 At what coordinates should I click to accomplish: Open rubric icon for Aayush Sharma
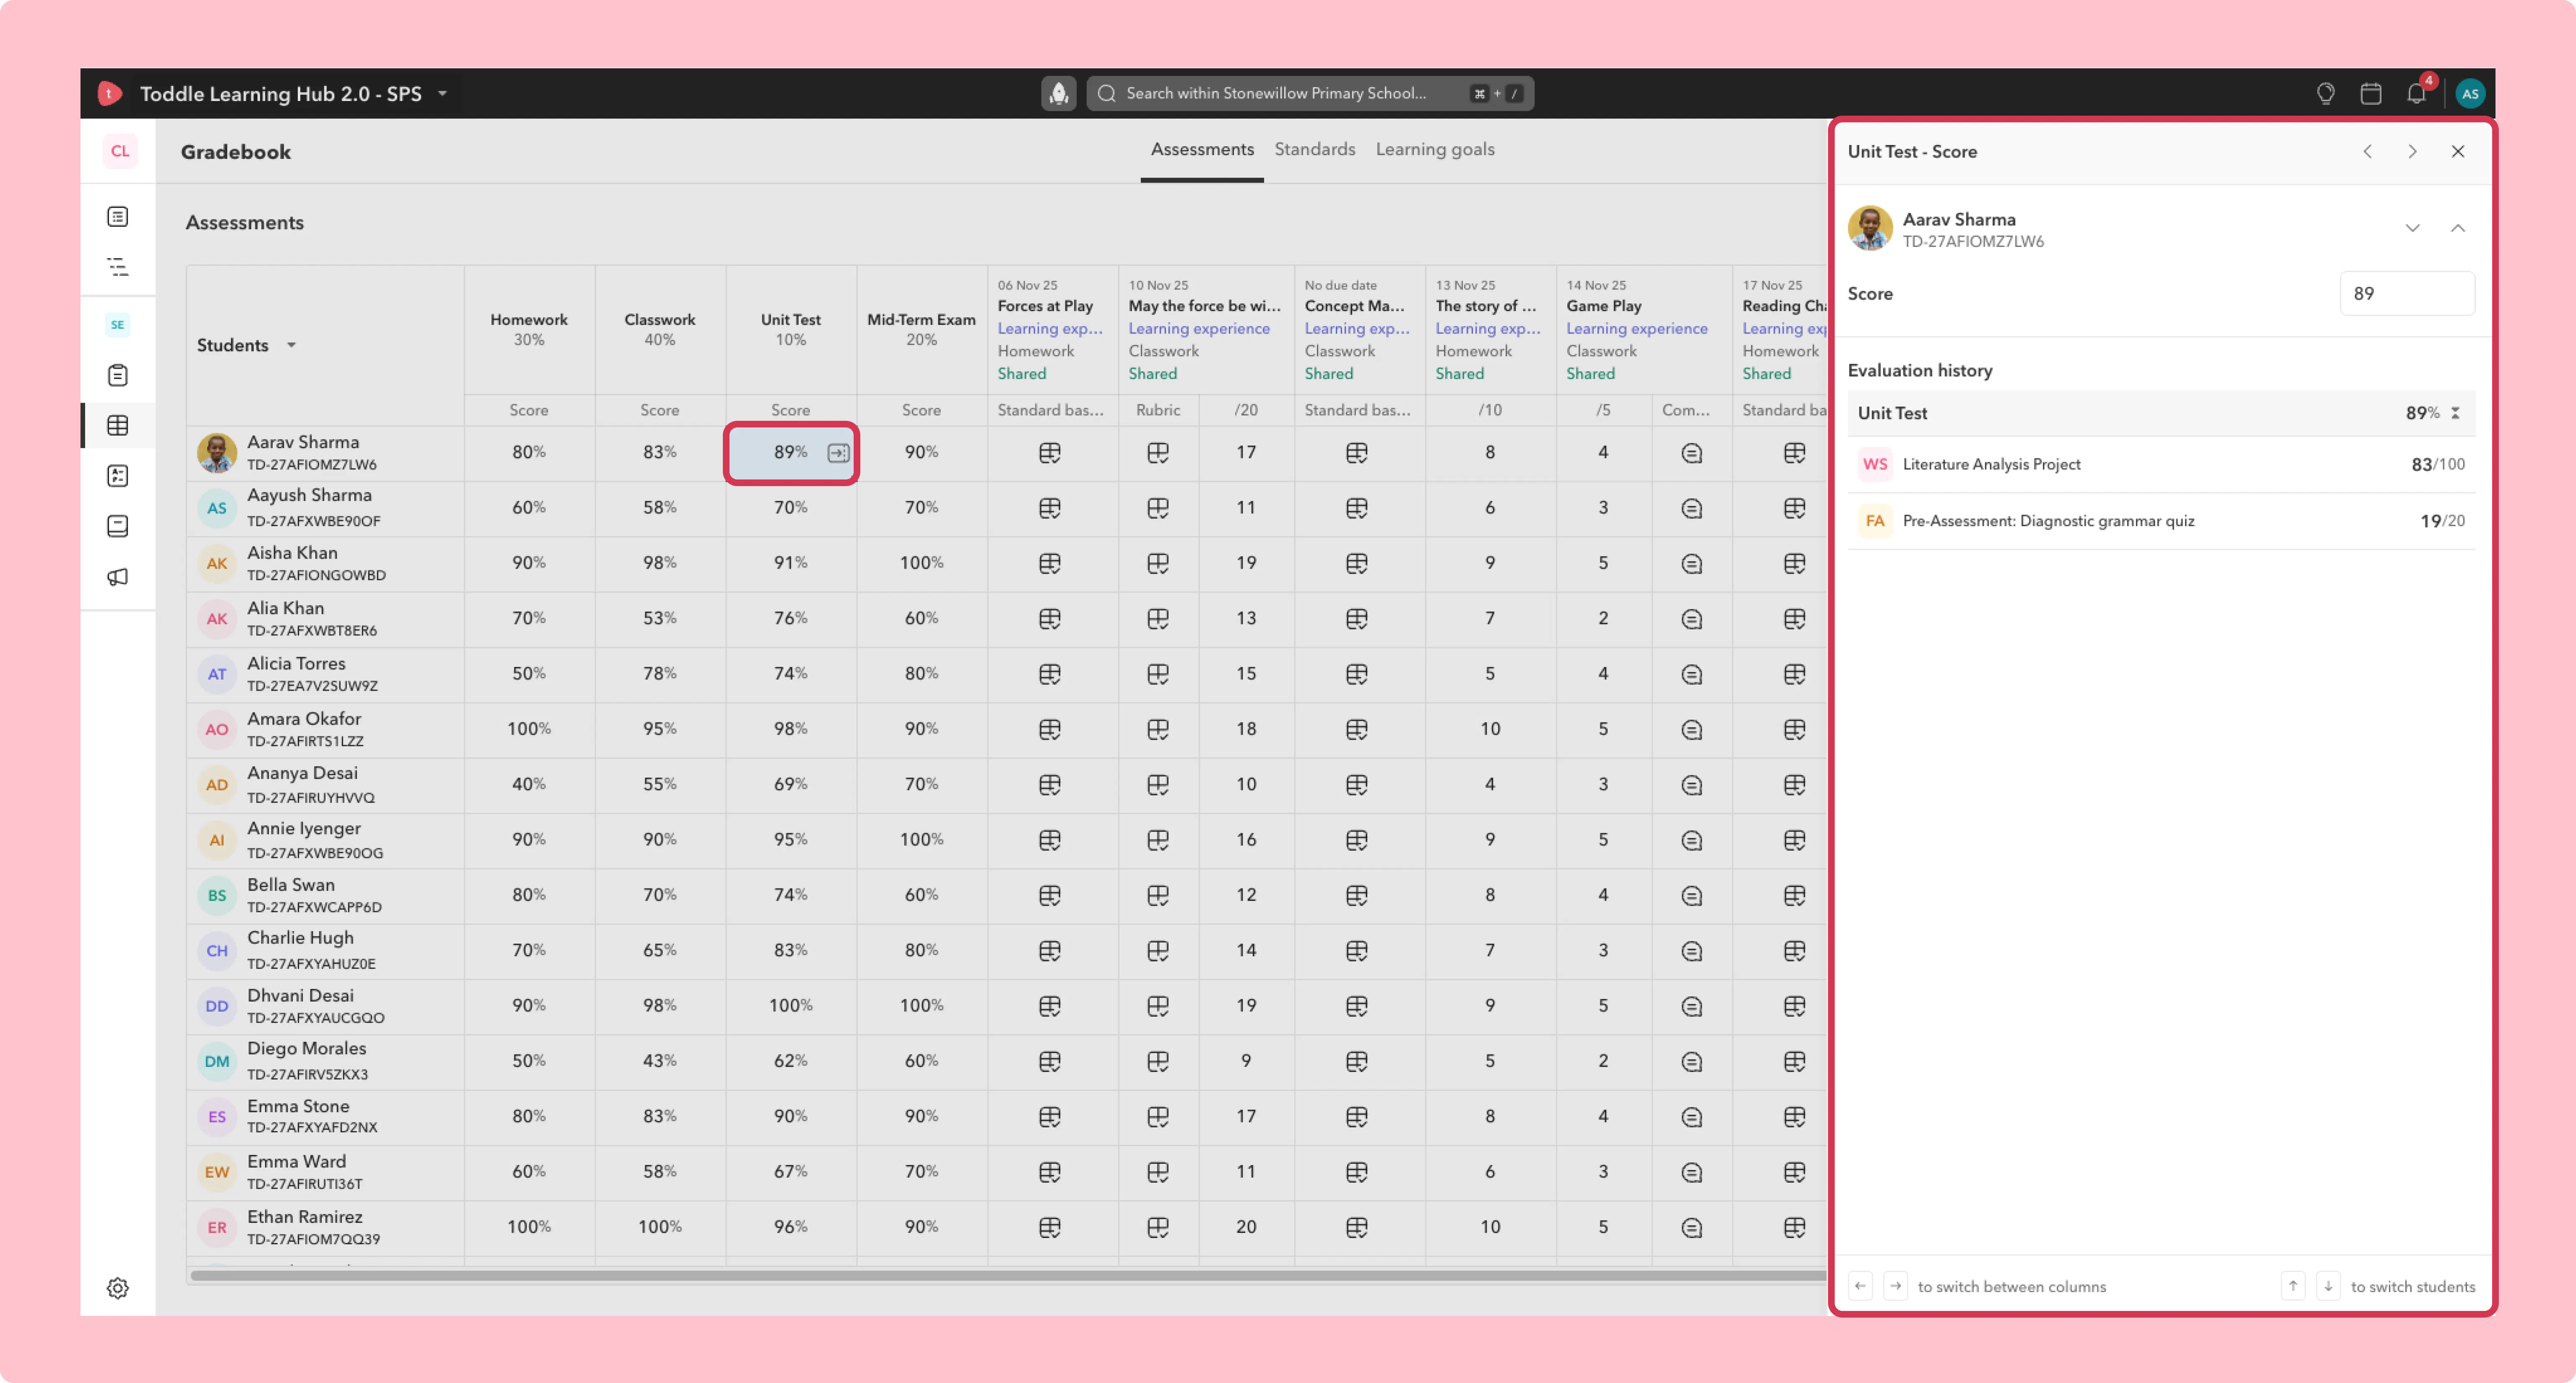coord(1158,509)
